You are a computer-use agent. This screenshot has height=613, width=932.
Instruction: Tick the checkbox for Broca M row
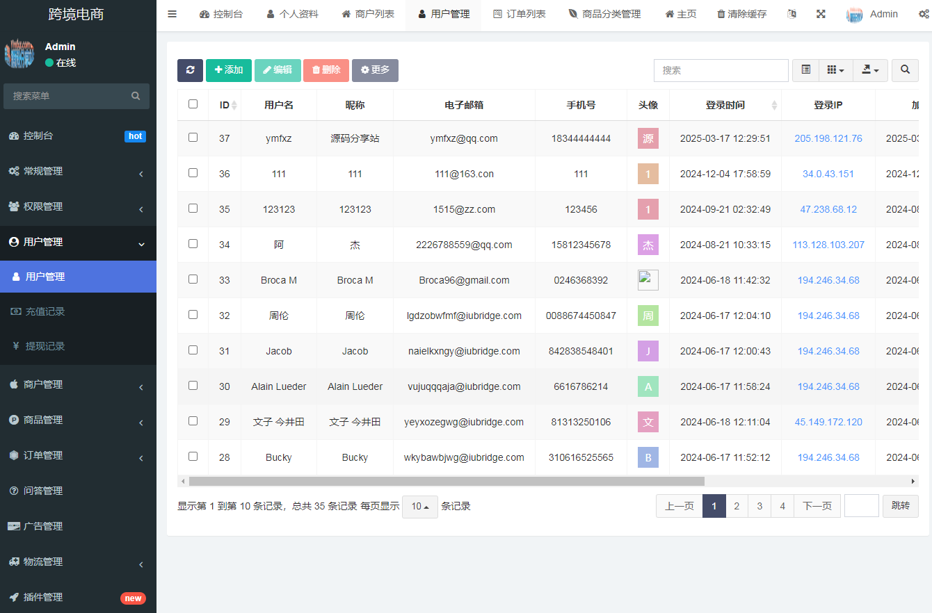193,279
